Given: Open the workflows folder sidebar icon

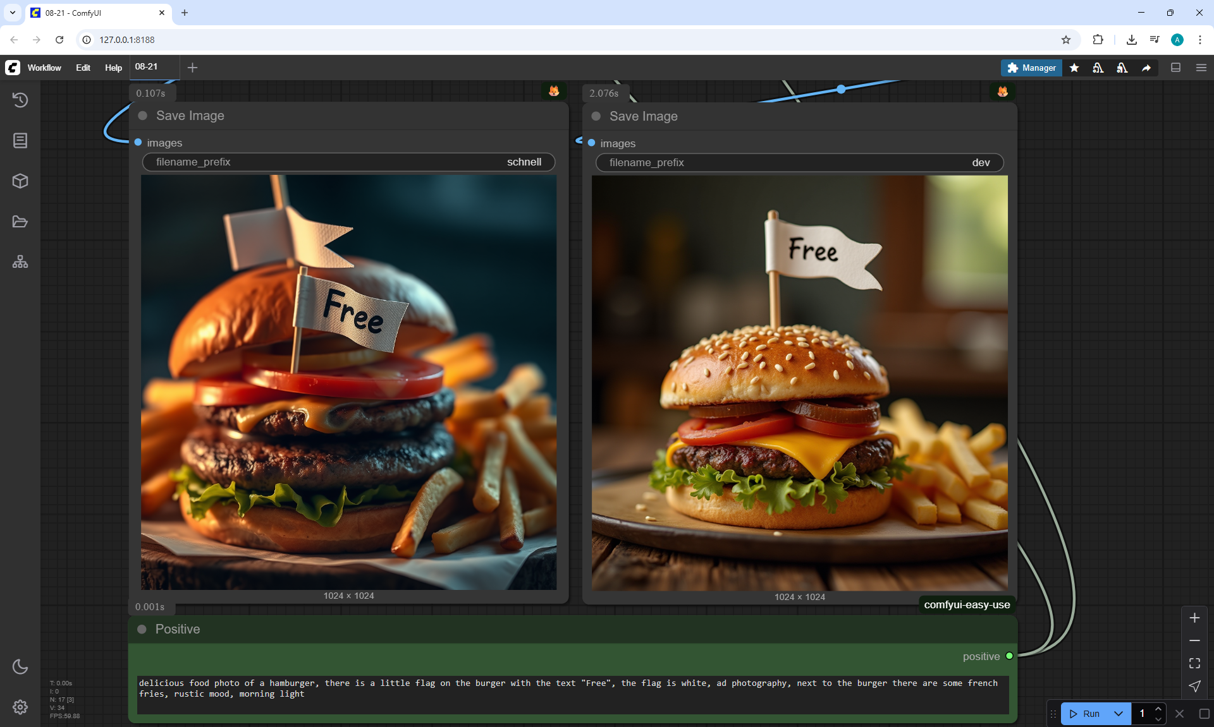Looking at the screenshot, I should tap(20, 222).
